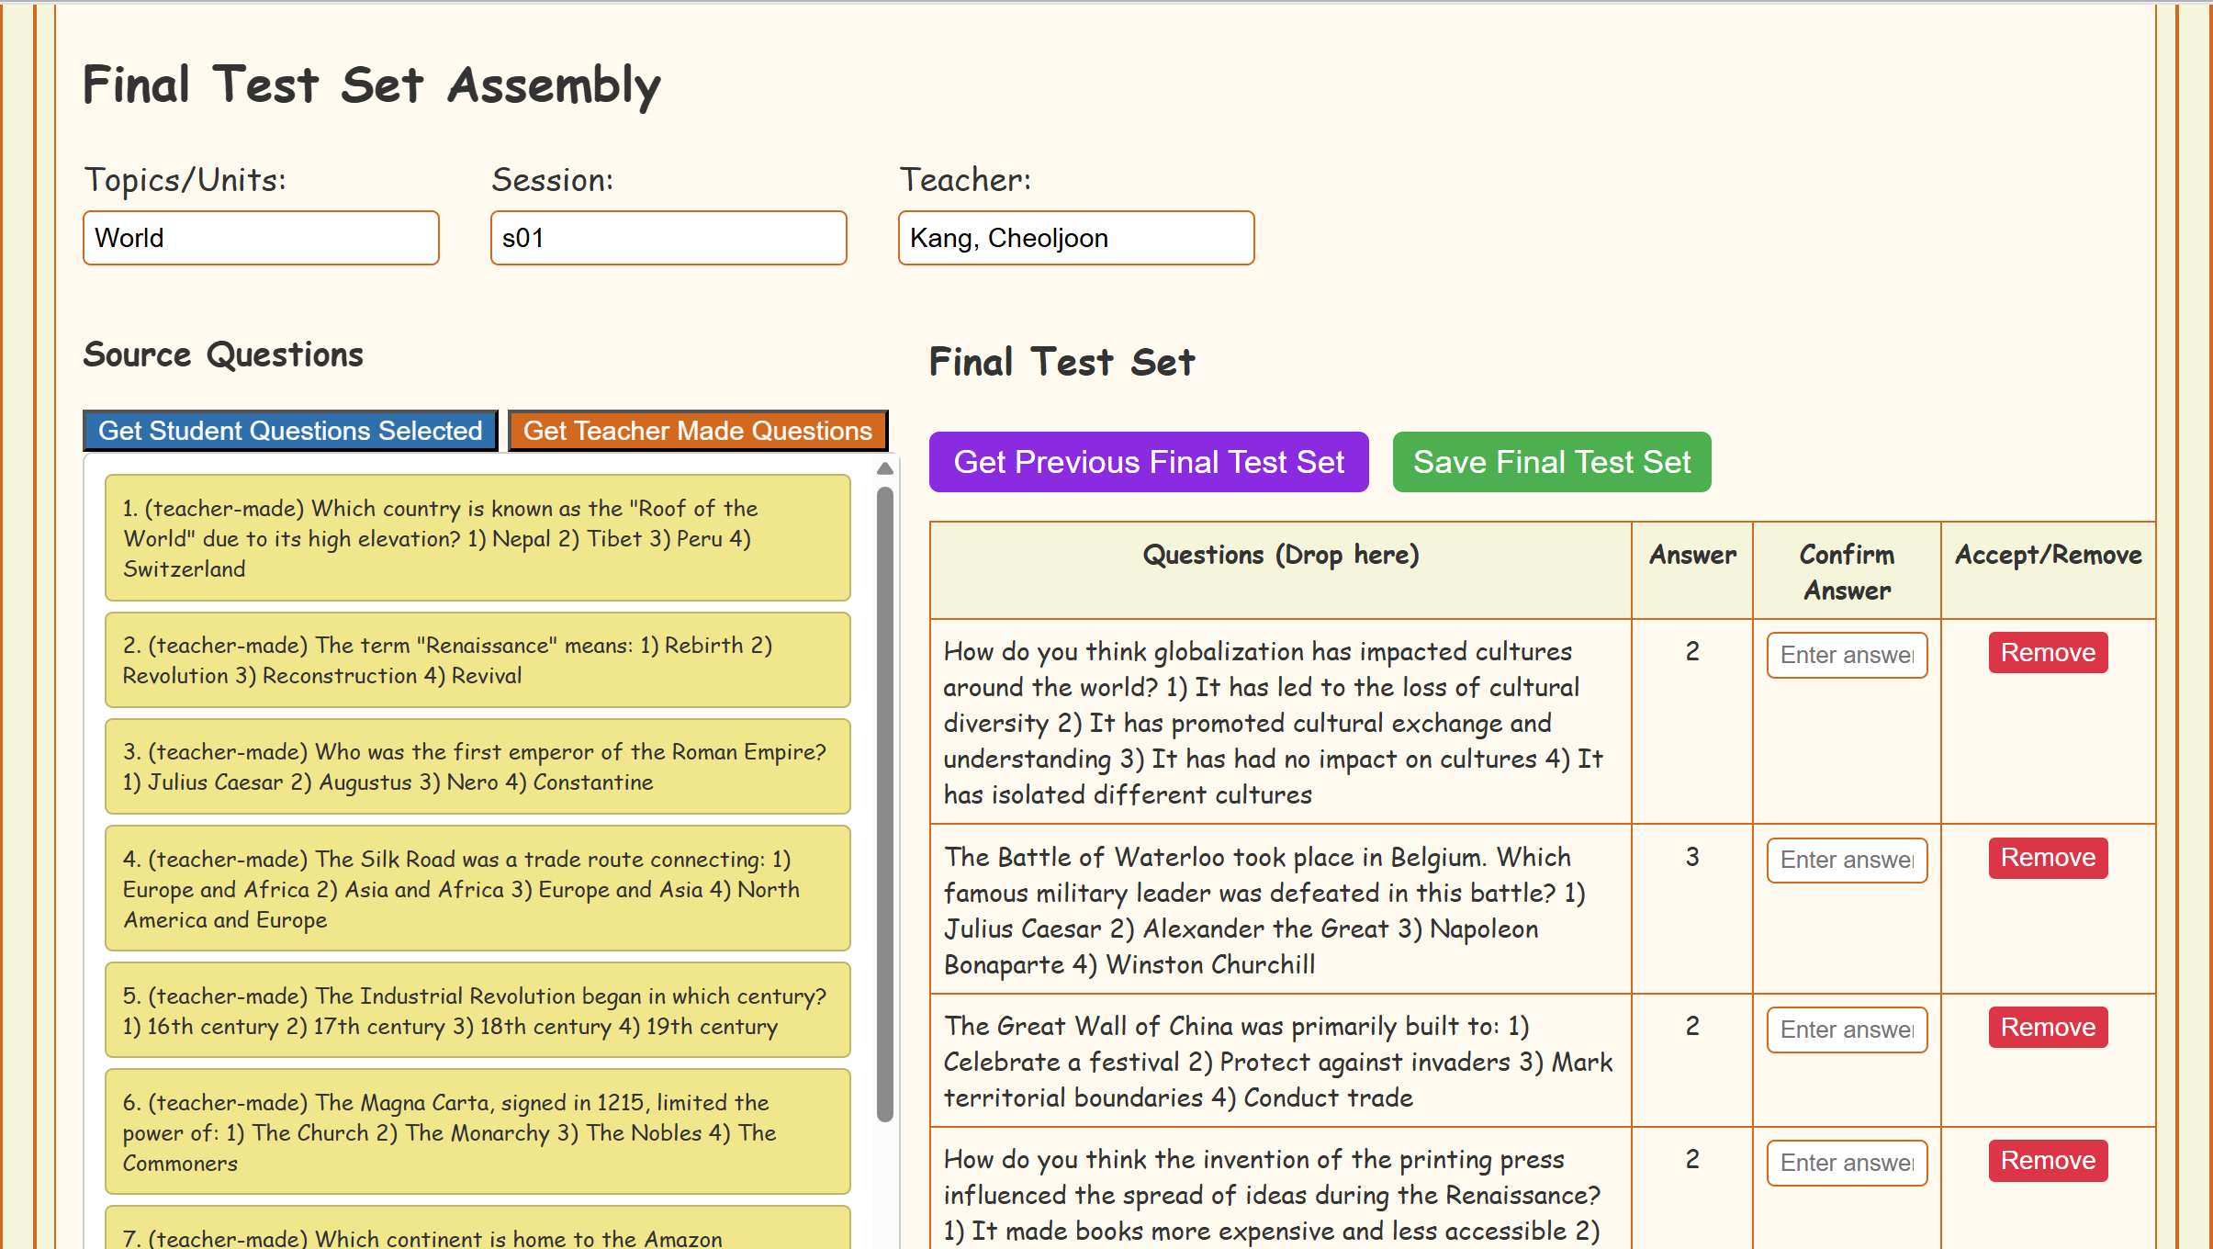Click Get Teacher Made Questions button
The image size is (2213, 1249).
point(697,431)
